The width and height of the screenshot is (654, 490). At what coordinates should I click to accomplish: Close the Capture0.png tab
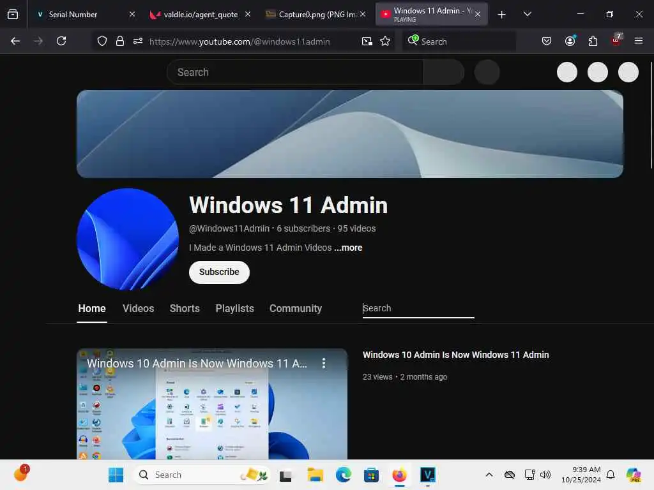click(x=363, y=14)
